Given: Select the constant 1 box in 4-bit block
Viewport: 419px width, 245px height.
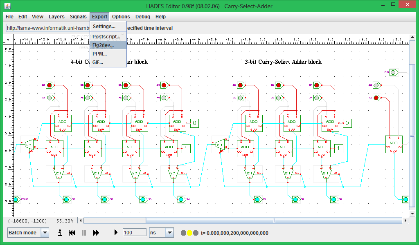Looking at the screenshot, I should (186, 149).
